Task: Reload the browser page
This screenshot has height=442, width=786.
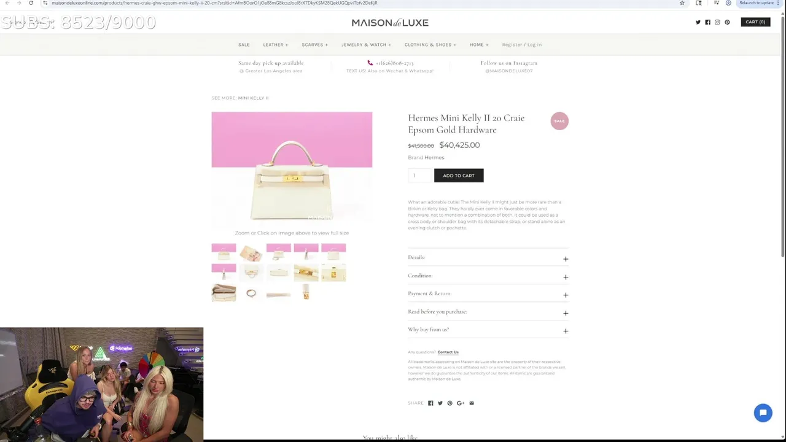Action: pyautogui.click(x=31, y=3)
